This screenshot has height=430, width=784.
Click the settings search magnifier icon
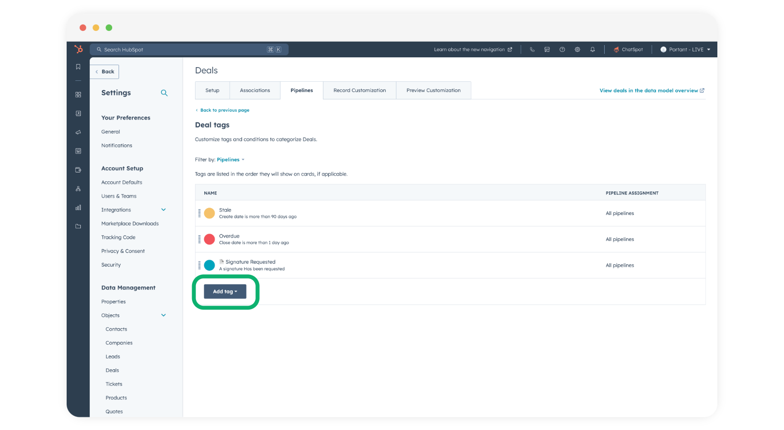pyautogui.click(x=164, y=93)
